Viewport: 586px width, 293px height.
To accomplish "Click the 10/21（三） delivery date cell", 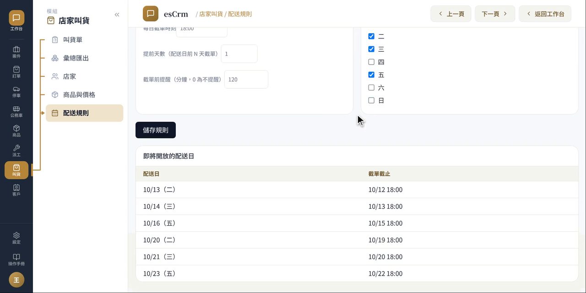I will 159,257.
